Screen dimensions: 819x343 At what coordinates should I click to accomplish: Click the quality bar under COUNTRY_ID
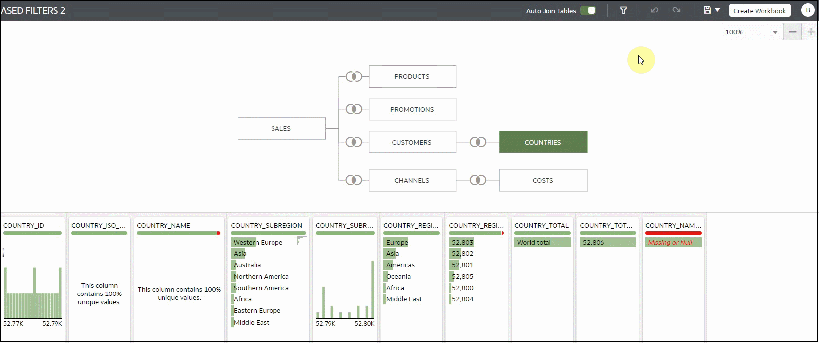(x=33, y=233)
